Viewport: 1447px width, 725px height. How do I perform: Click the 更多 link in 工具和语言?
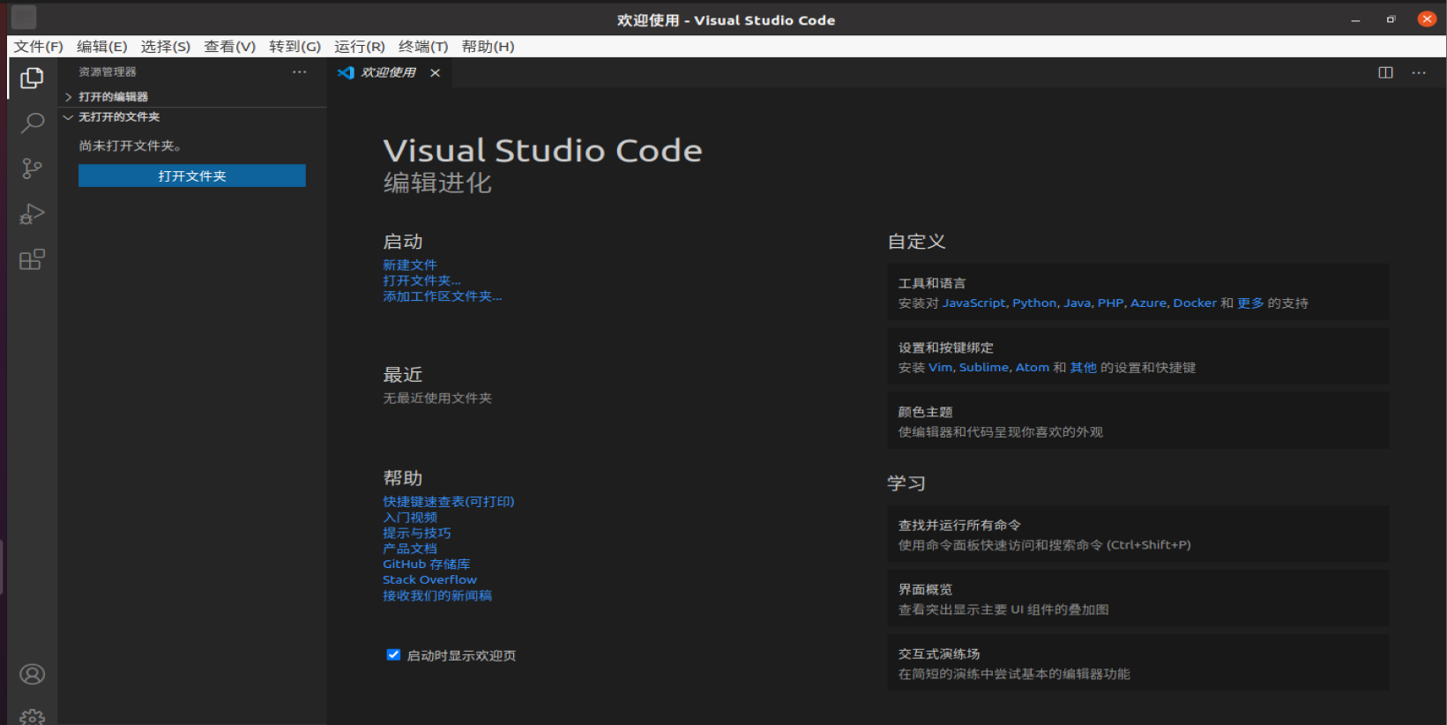click(x=1250, y=303)
